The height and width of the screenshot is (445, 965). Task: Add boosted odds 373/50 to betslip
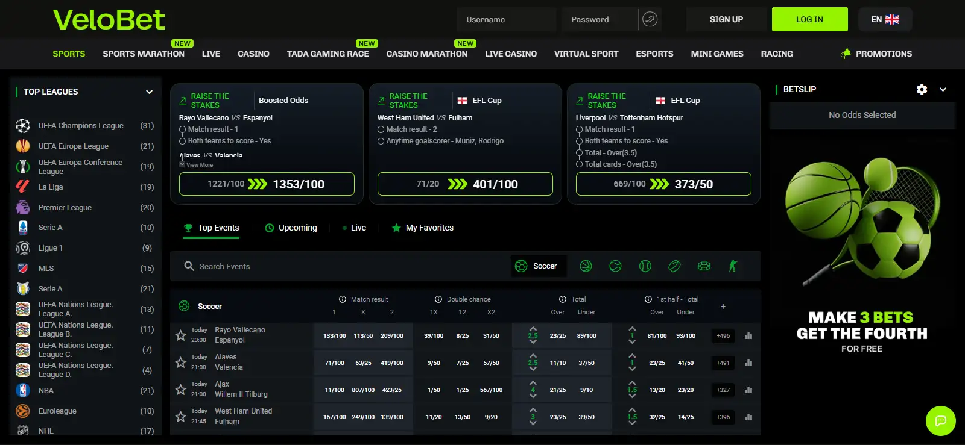pyautogui.click(x=663, y=184)
